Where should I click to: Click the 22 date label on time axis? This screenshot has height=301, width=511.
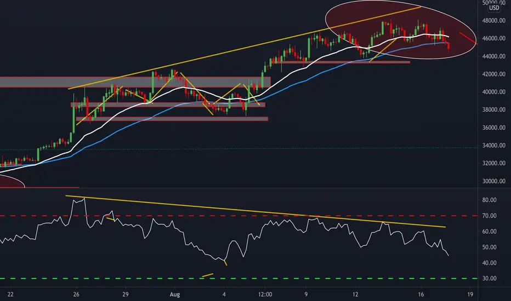10,294
